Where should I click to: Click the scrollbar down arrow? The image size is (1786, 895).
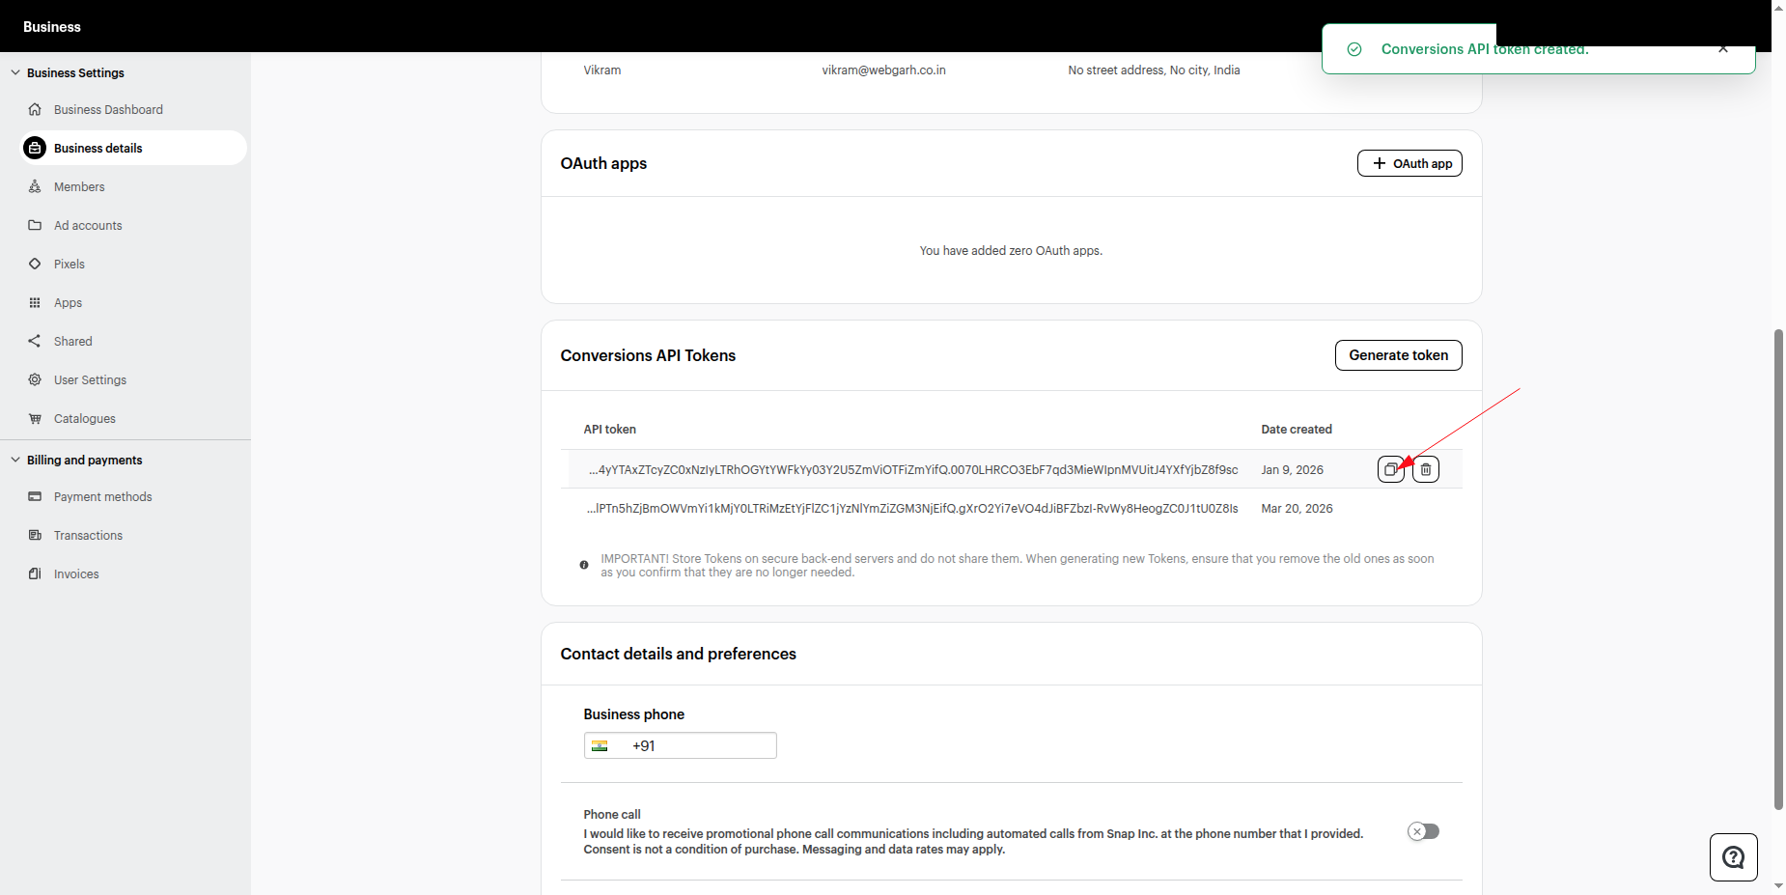coord(1778,885)
